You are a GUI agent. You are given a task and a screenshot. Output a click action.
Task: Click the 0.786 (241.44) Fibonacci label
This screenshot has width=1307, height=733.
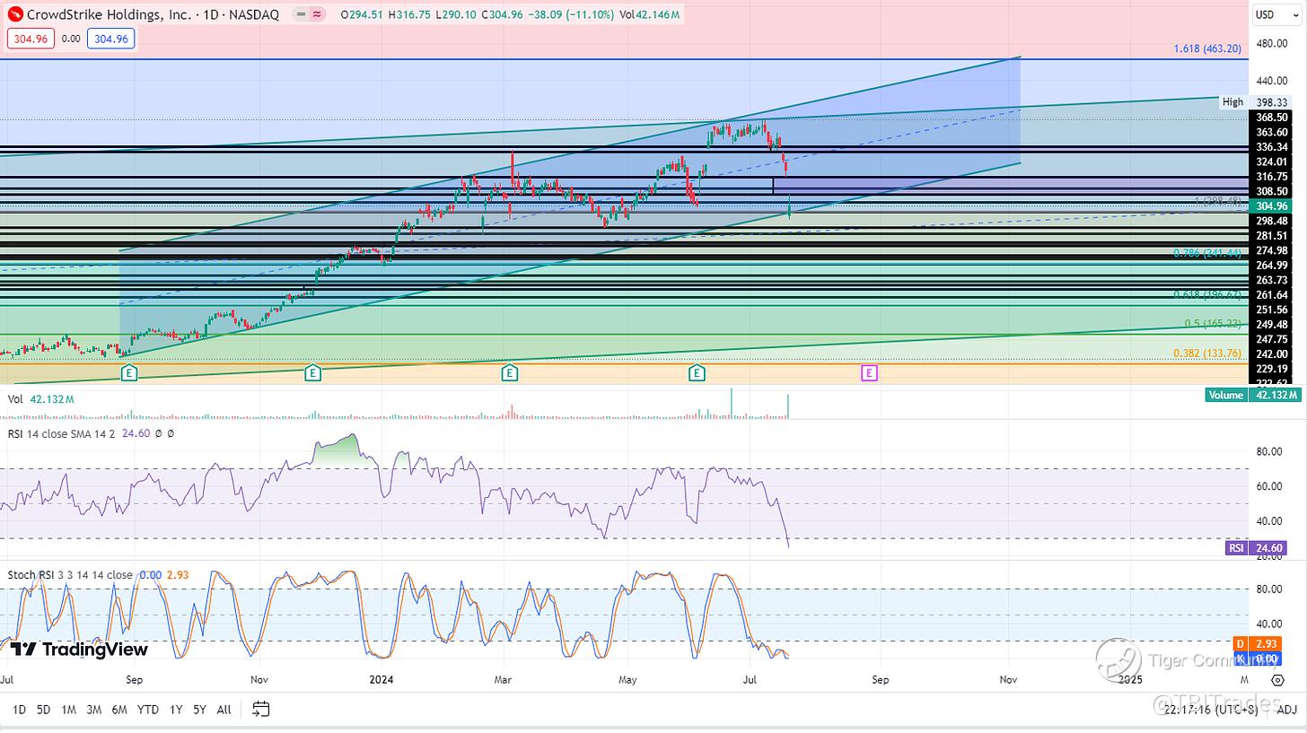point(1207,253)
